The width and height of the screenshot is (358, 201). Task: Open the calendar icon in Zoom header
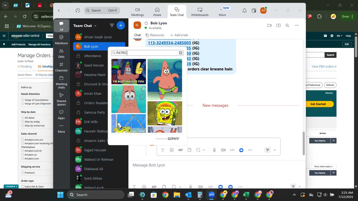tap(254, 10)
